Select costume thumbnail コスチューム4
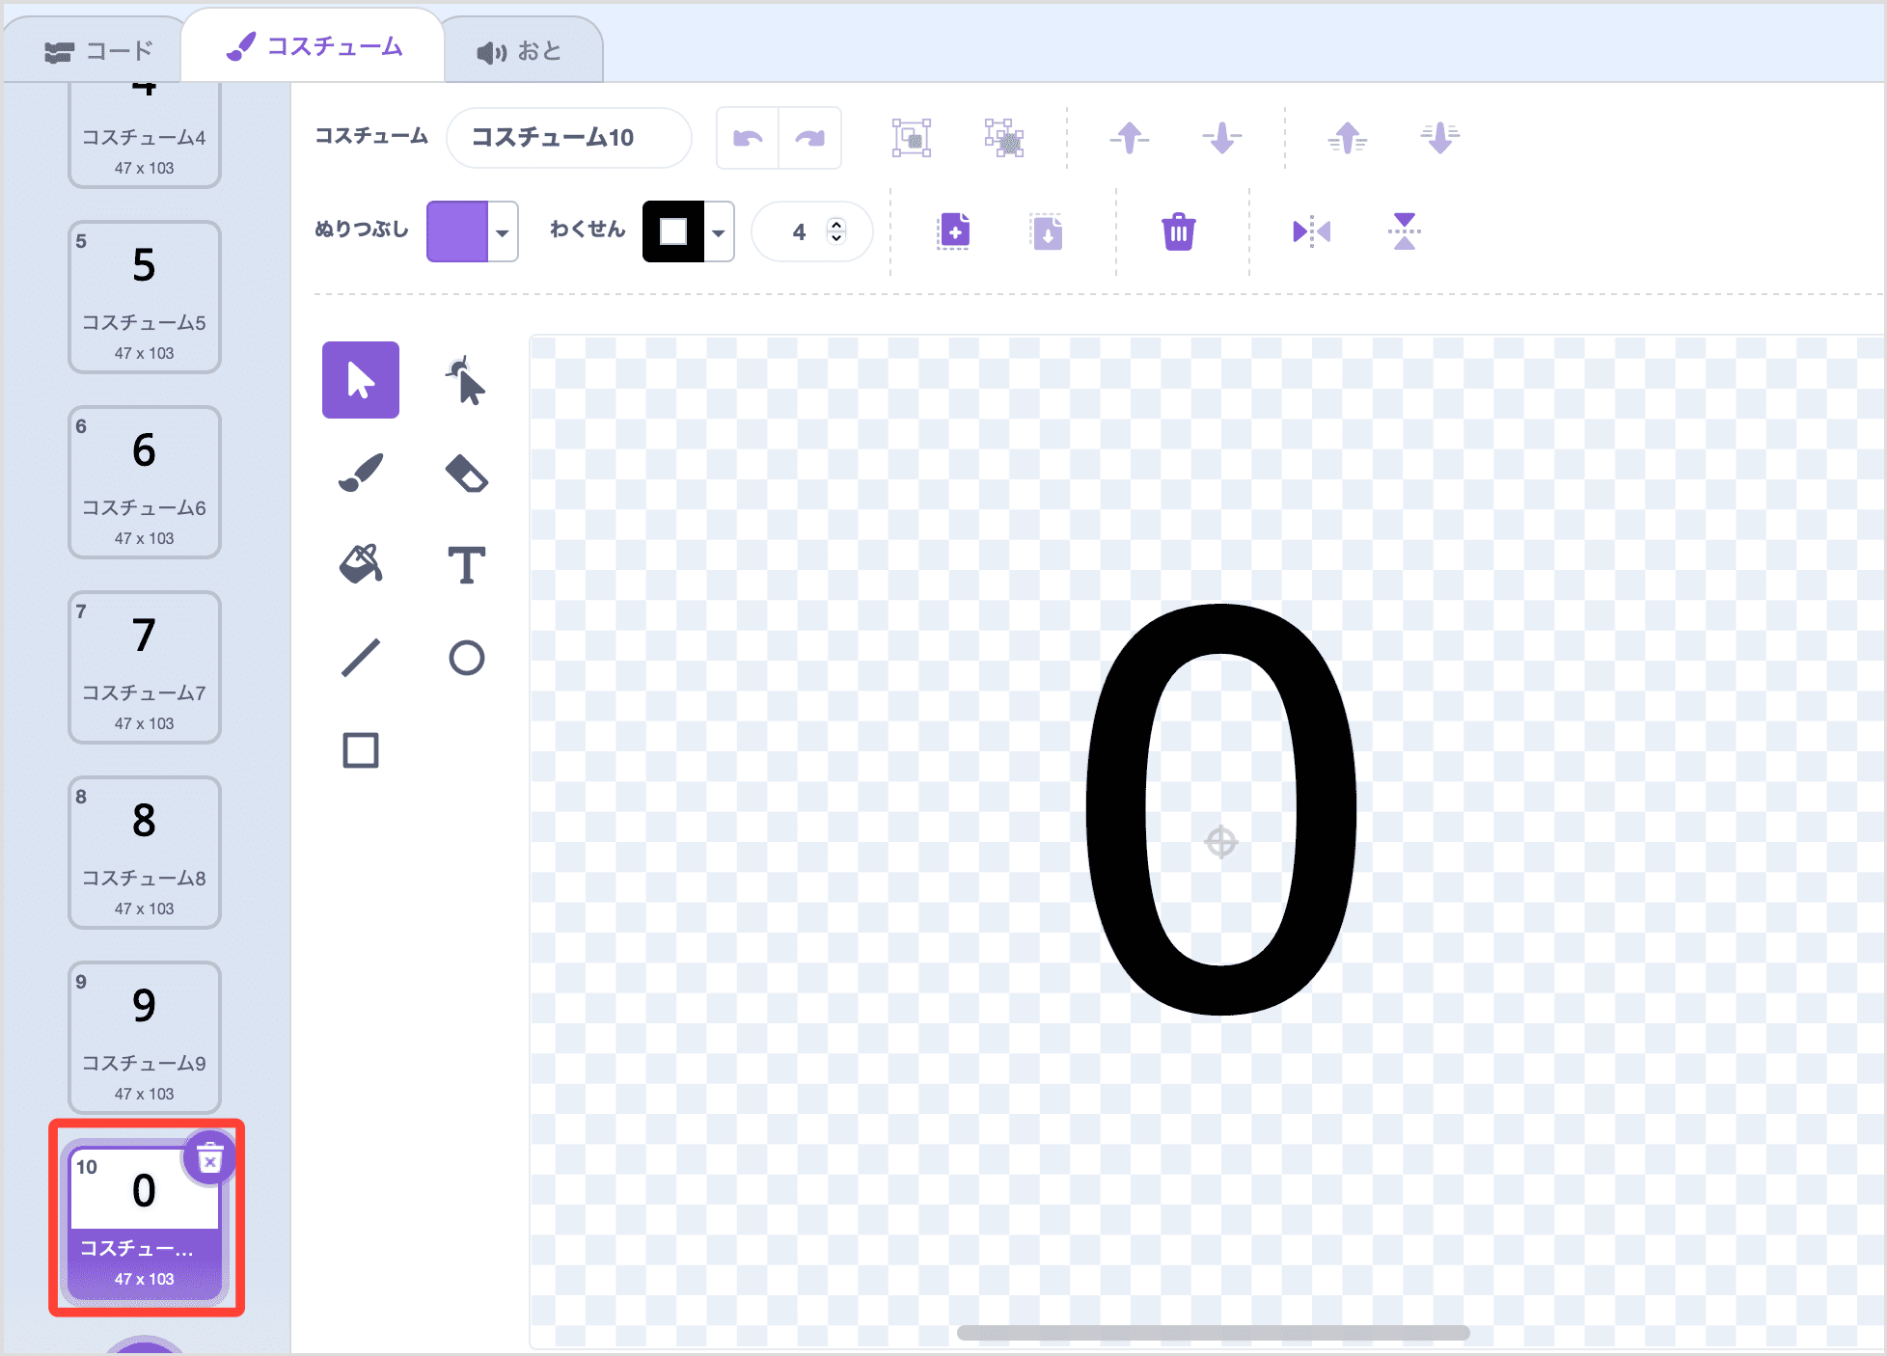Image resolution: width=1887 pixels, height=1356 pixels. [145, 135]
